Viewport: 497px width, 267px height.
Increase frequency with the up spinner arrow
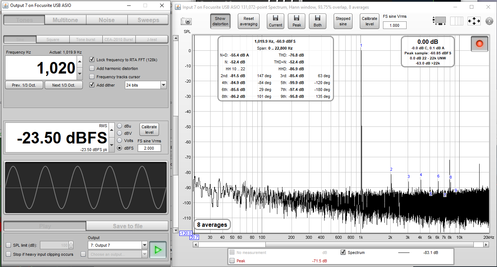point(80,62)
